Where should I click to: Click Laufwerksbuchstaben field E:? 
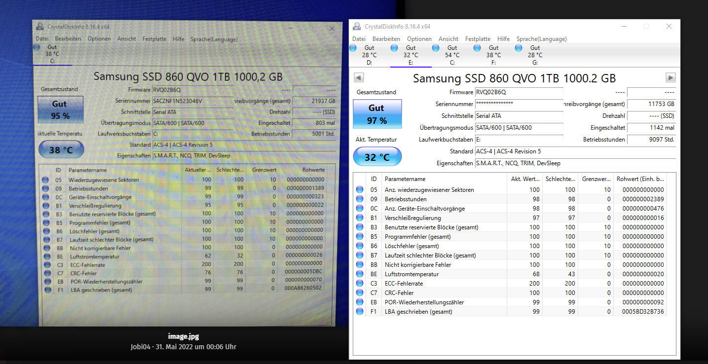click(x=519, y=140)
